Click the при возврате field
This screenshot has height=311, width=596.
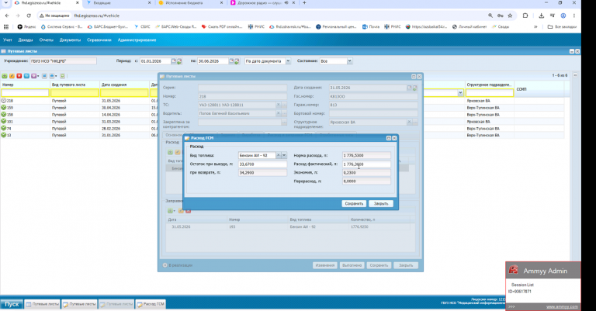point(262,172)
